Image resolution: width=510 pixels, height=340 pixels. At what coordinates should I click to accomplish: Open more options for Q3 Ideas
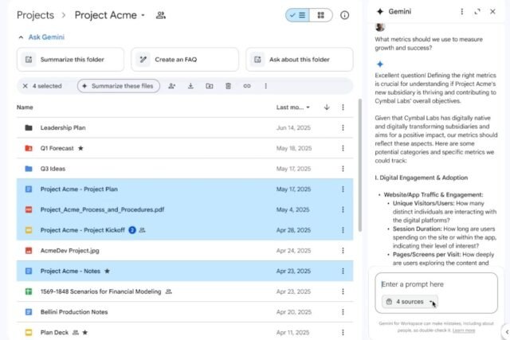(x=343, y=169)
